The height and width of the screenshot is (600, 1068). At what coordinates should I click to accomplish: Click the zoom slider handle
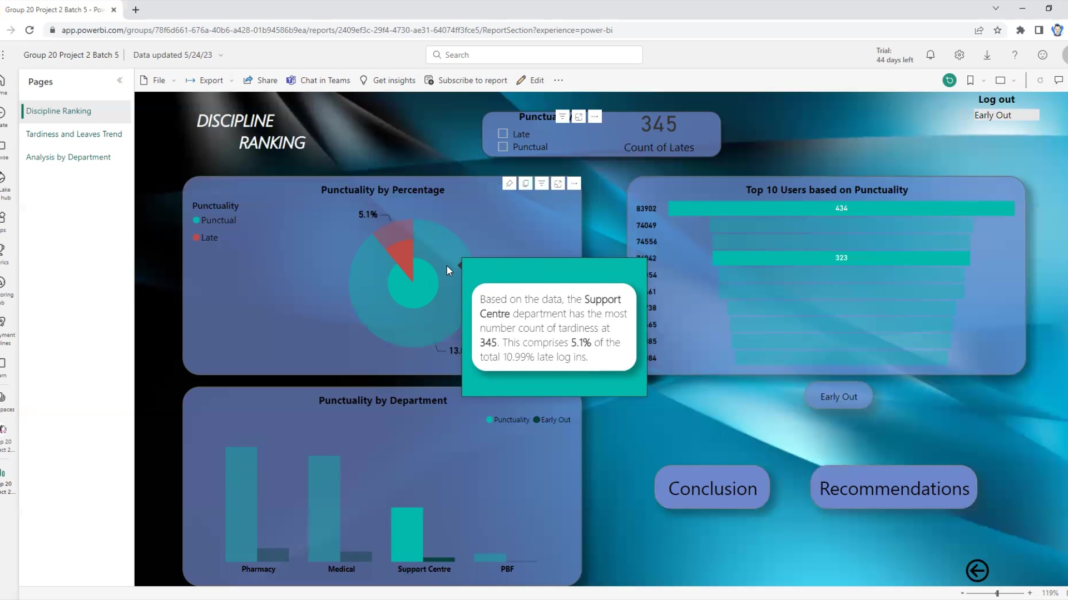(x=997, y=593)
